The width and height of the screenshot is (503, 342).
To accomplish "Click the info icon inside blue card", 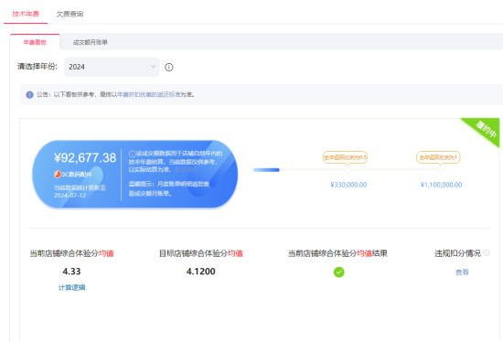I will pyautogui.click(x=132, y=154).
